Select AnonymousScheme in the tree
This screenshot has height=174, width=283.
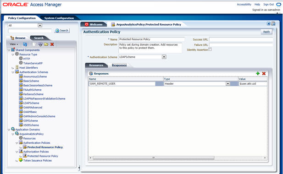click(35, 76)
